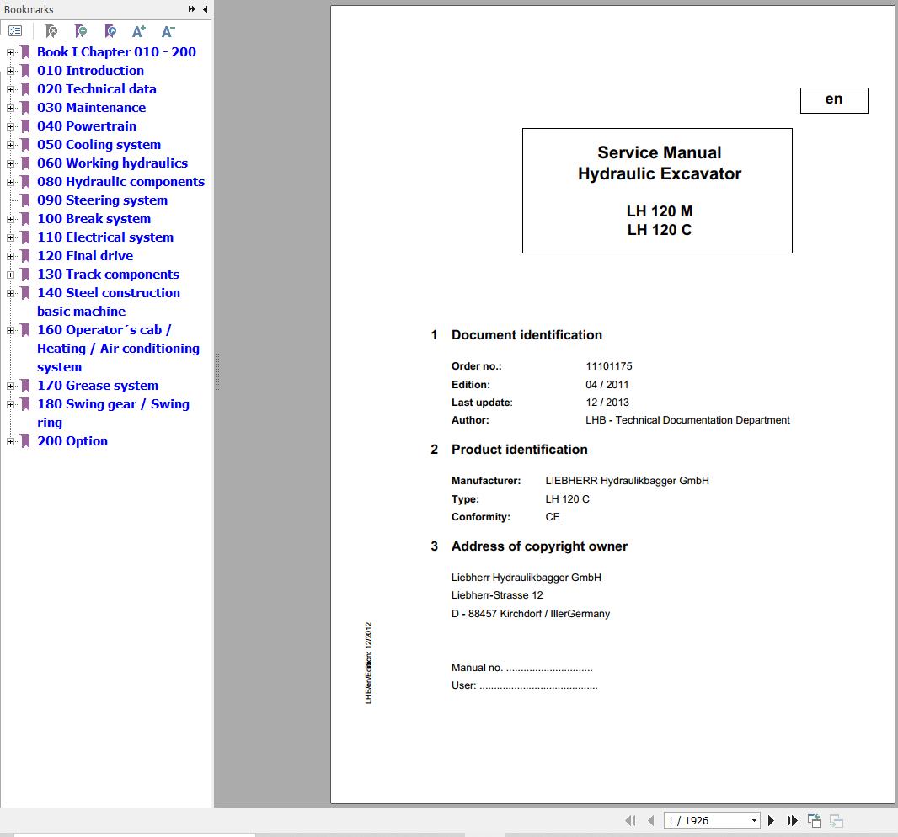Open the 050 Cooling system bookmark
The width and height of the screenshot is (898, 837).
99,144
